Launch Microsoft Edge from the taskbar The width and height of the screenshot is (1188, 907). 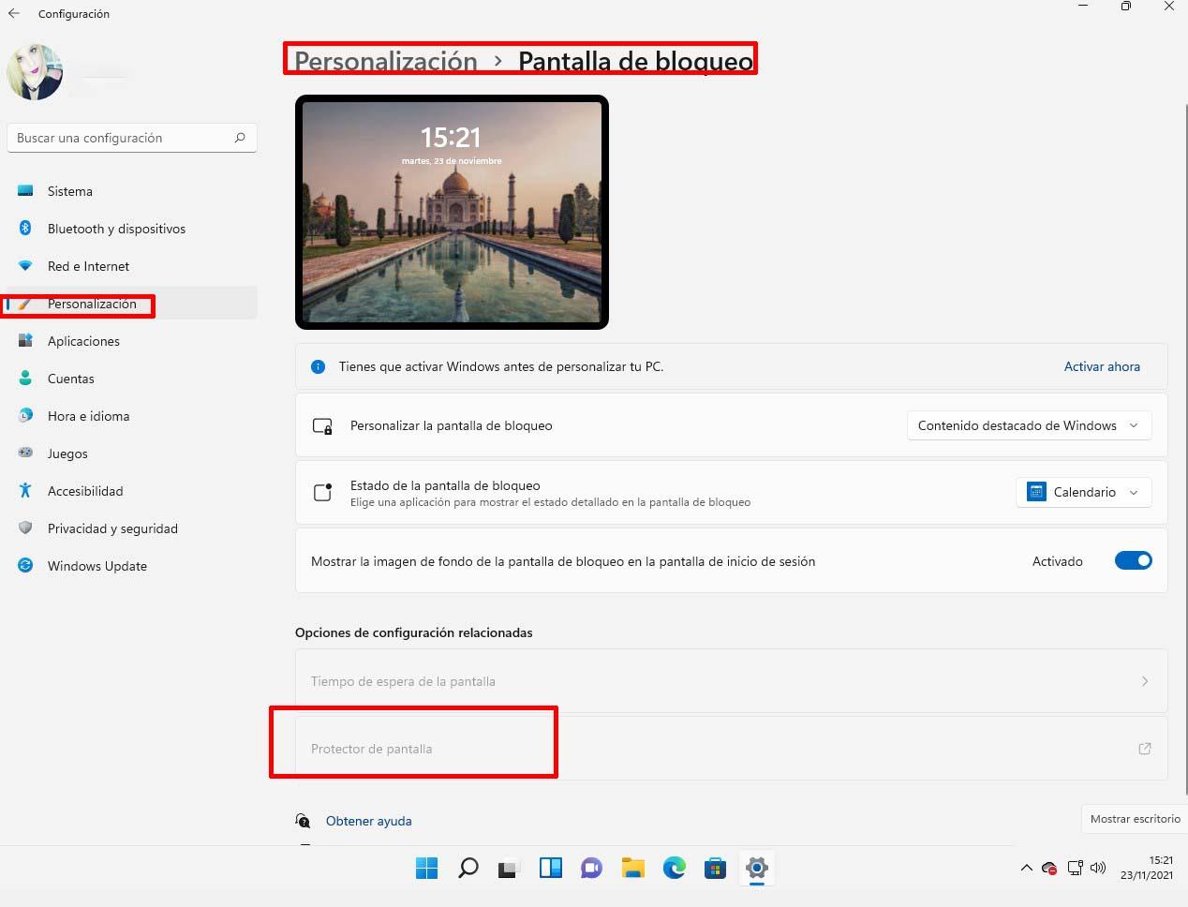(674, 868)
